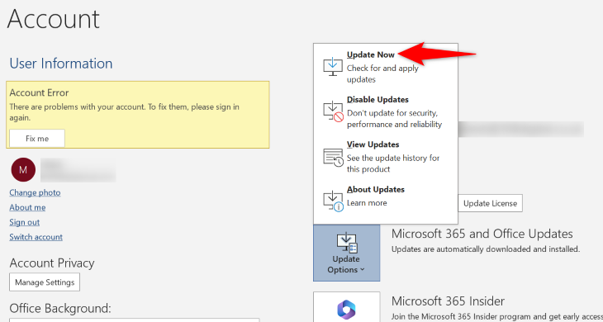Open View Updates history entry
The image size is (603, 322).
[x=385, y=156]
